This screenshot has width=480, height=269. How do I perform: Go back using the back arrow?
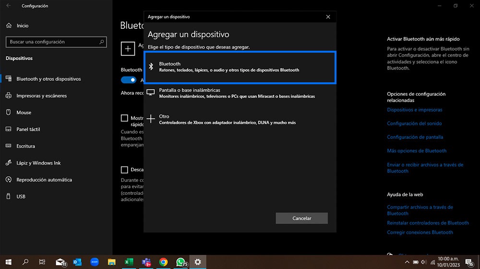tap(8, 6)
